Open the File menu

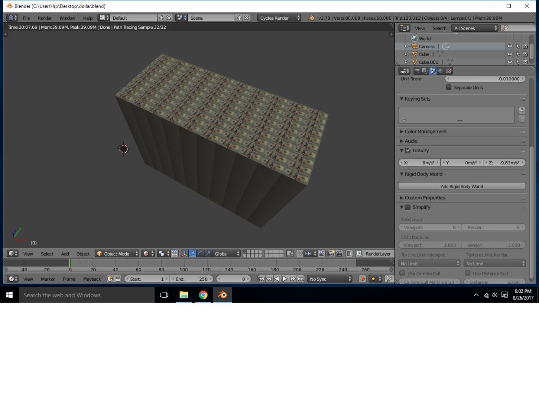(x=27, y=18)
